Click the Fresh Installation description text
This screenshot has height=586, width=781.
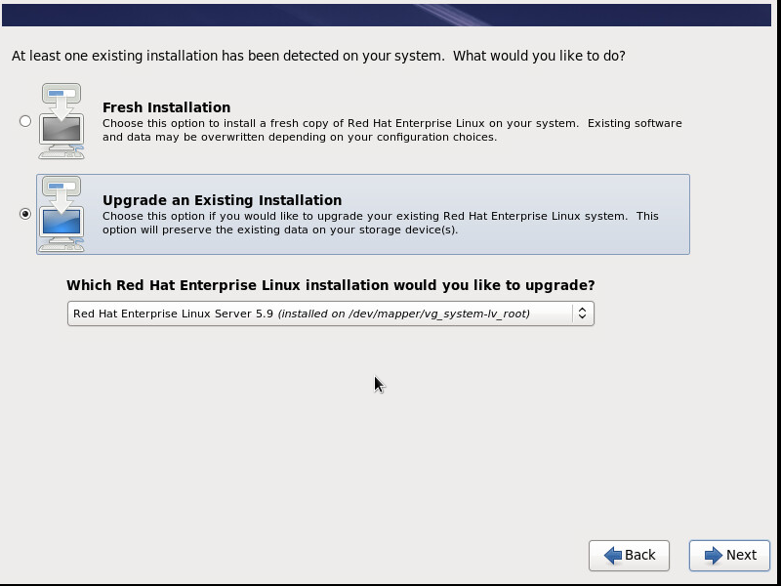click(x=391, y=130)
